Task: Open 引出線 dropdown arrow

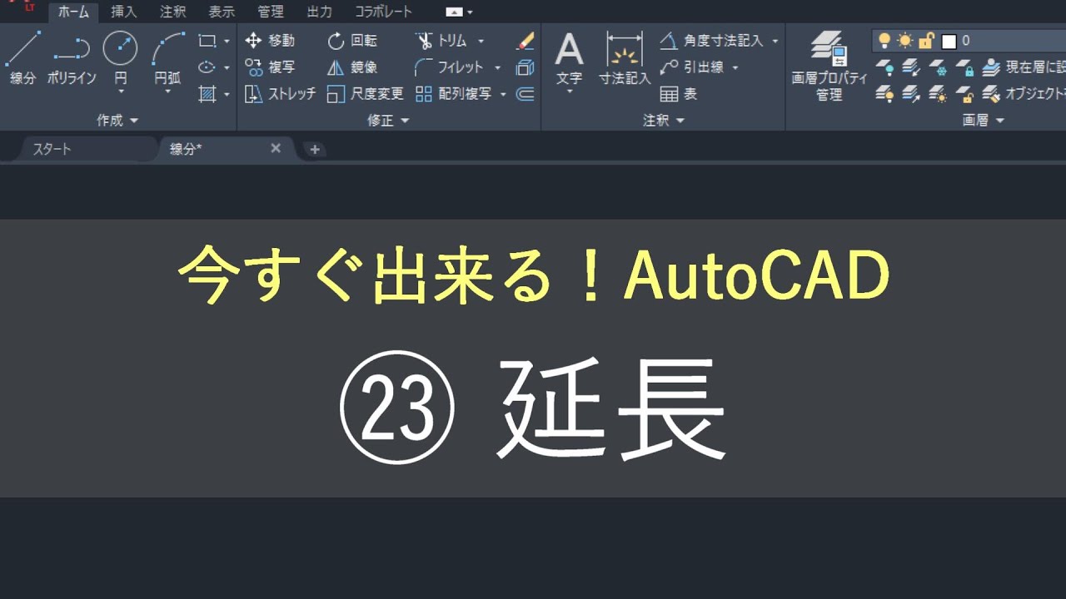Action: pos(735,67)
